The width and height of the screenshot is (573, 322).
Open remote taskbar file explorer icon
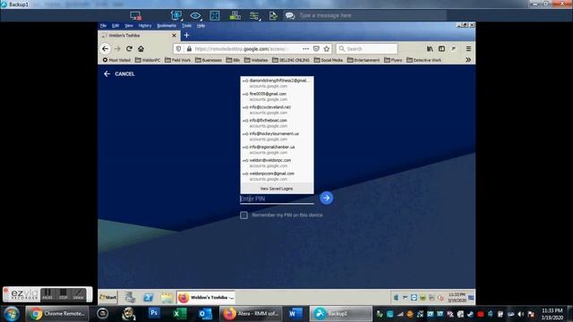(167, 298)
